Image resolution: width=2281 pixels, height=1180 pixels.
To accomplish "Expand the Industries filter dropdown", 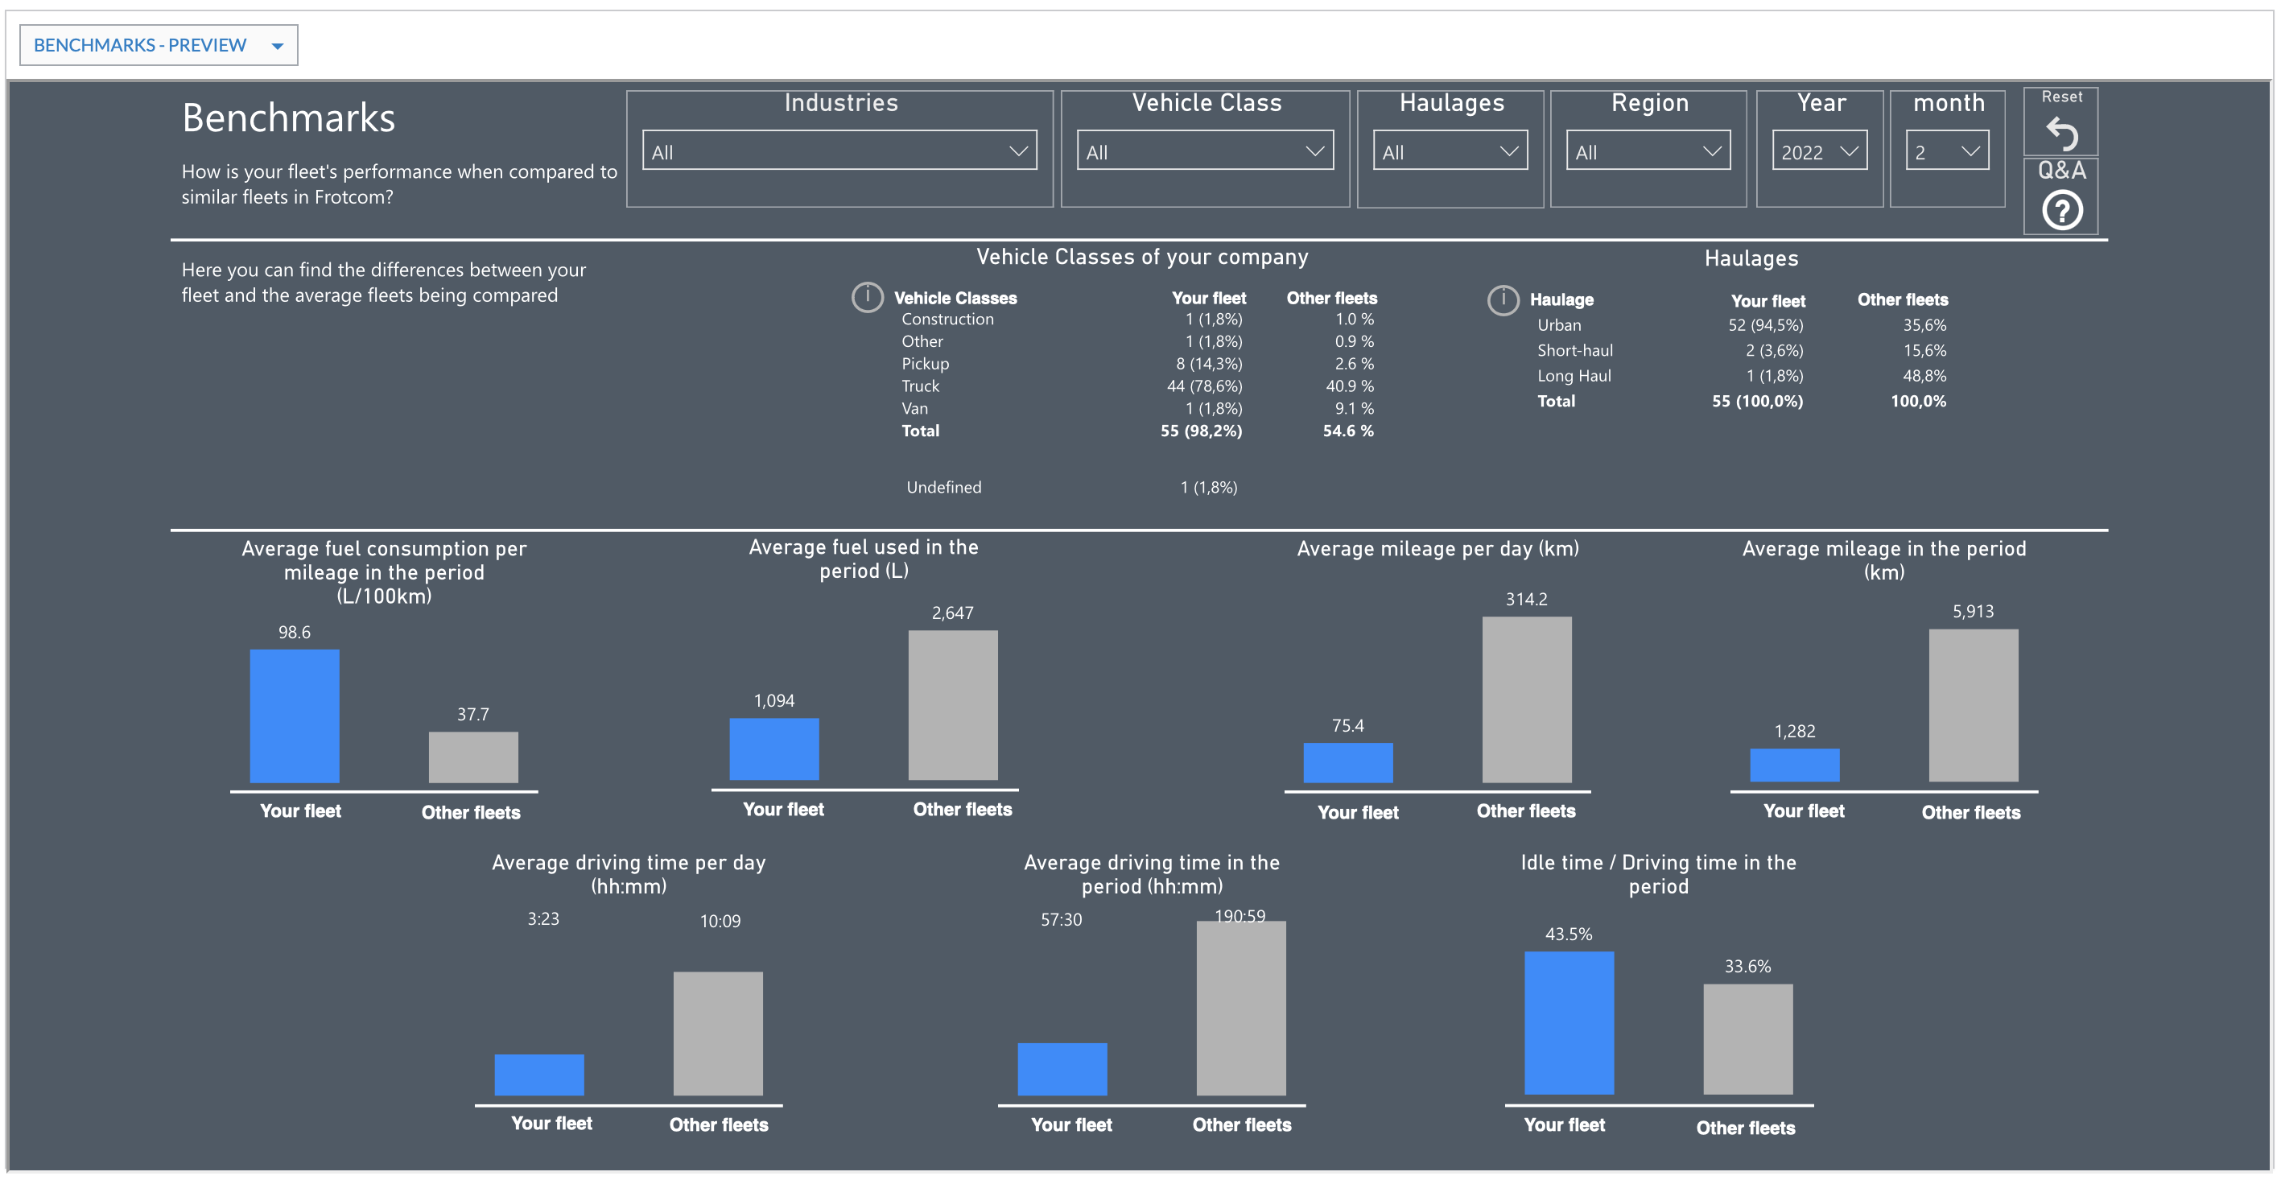I will (x=839, y=151).
